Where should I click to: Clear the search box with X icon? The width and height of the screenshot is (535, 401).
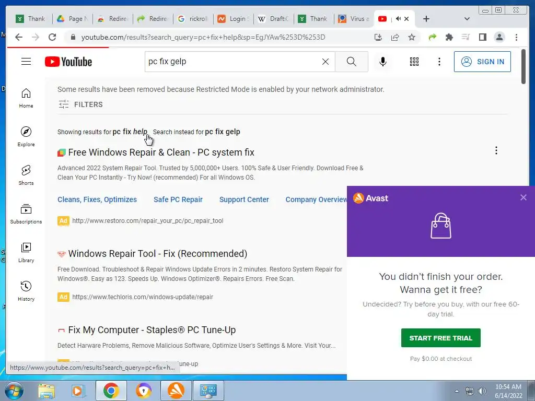[x=325, y=62]
